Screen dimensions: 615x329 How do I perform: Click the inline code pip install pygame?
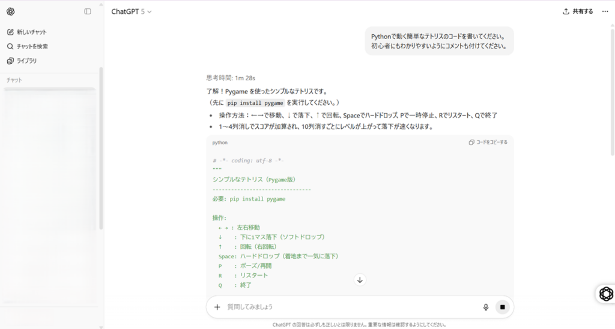pos(255,103)
